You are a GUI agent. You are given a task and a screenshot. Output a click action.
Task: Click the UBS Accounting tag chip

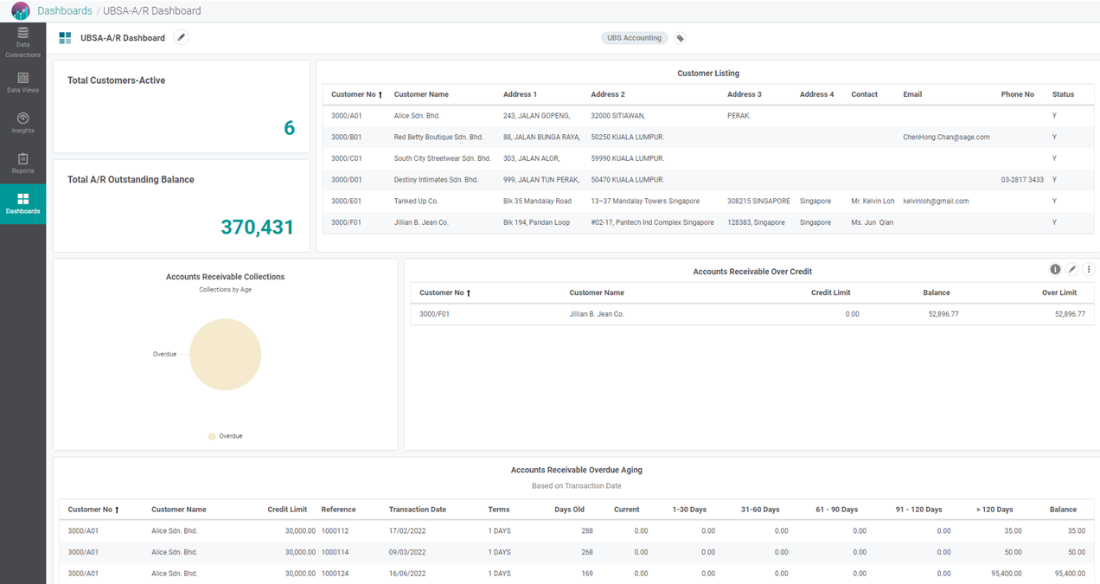(634, 38)
